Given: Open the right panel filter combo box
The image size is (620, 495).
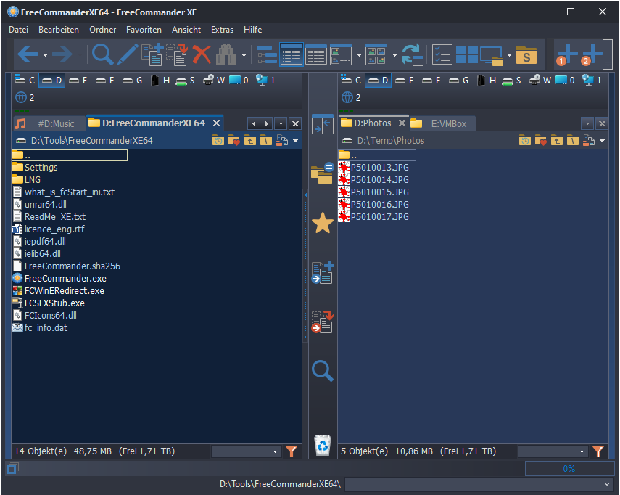Looking at the screenshot, I should (553, 451).
